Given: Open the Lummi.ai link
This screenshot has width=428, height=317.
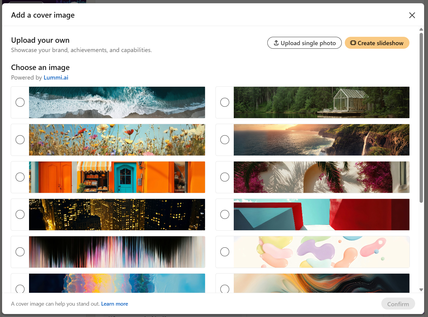Looking at the screenshot, I should [56, 77].
